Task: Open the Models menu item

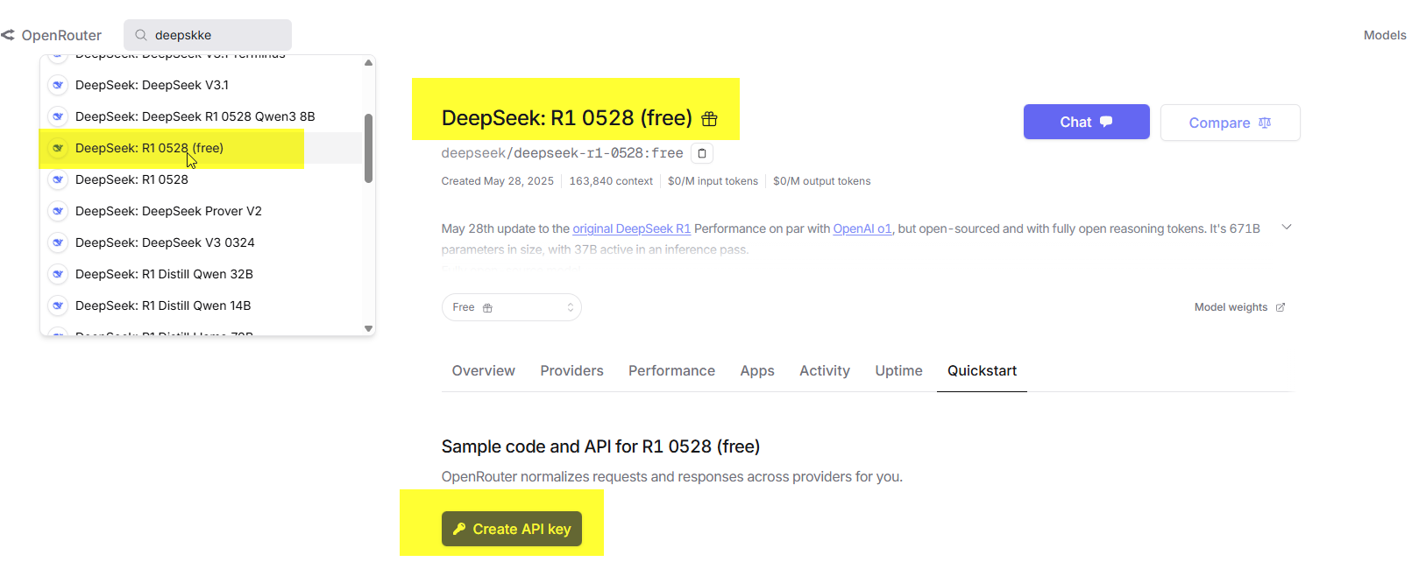Action: [x=1385, y=35]
